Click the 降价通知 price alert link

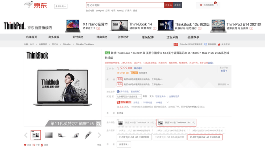click(x=138, y=68)
